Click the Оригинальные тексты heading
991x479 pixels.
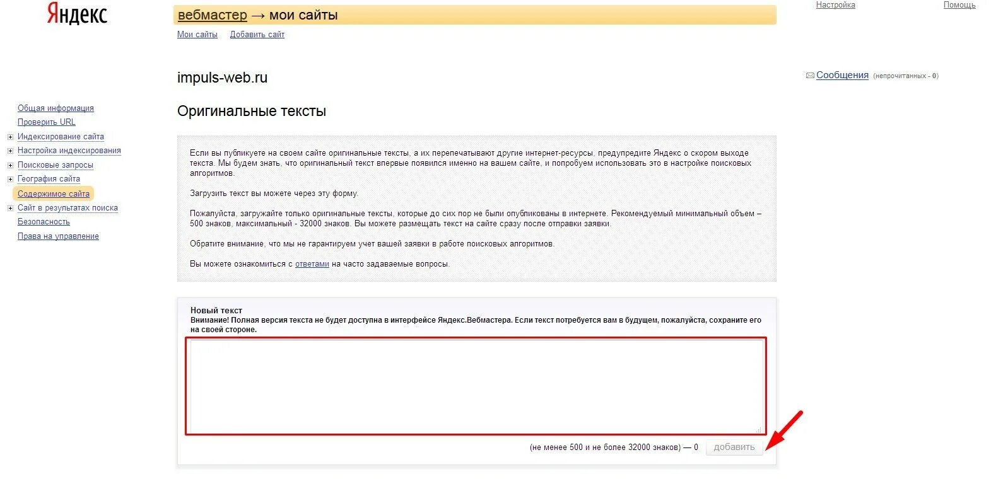pos(252,112)
